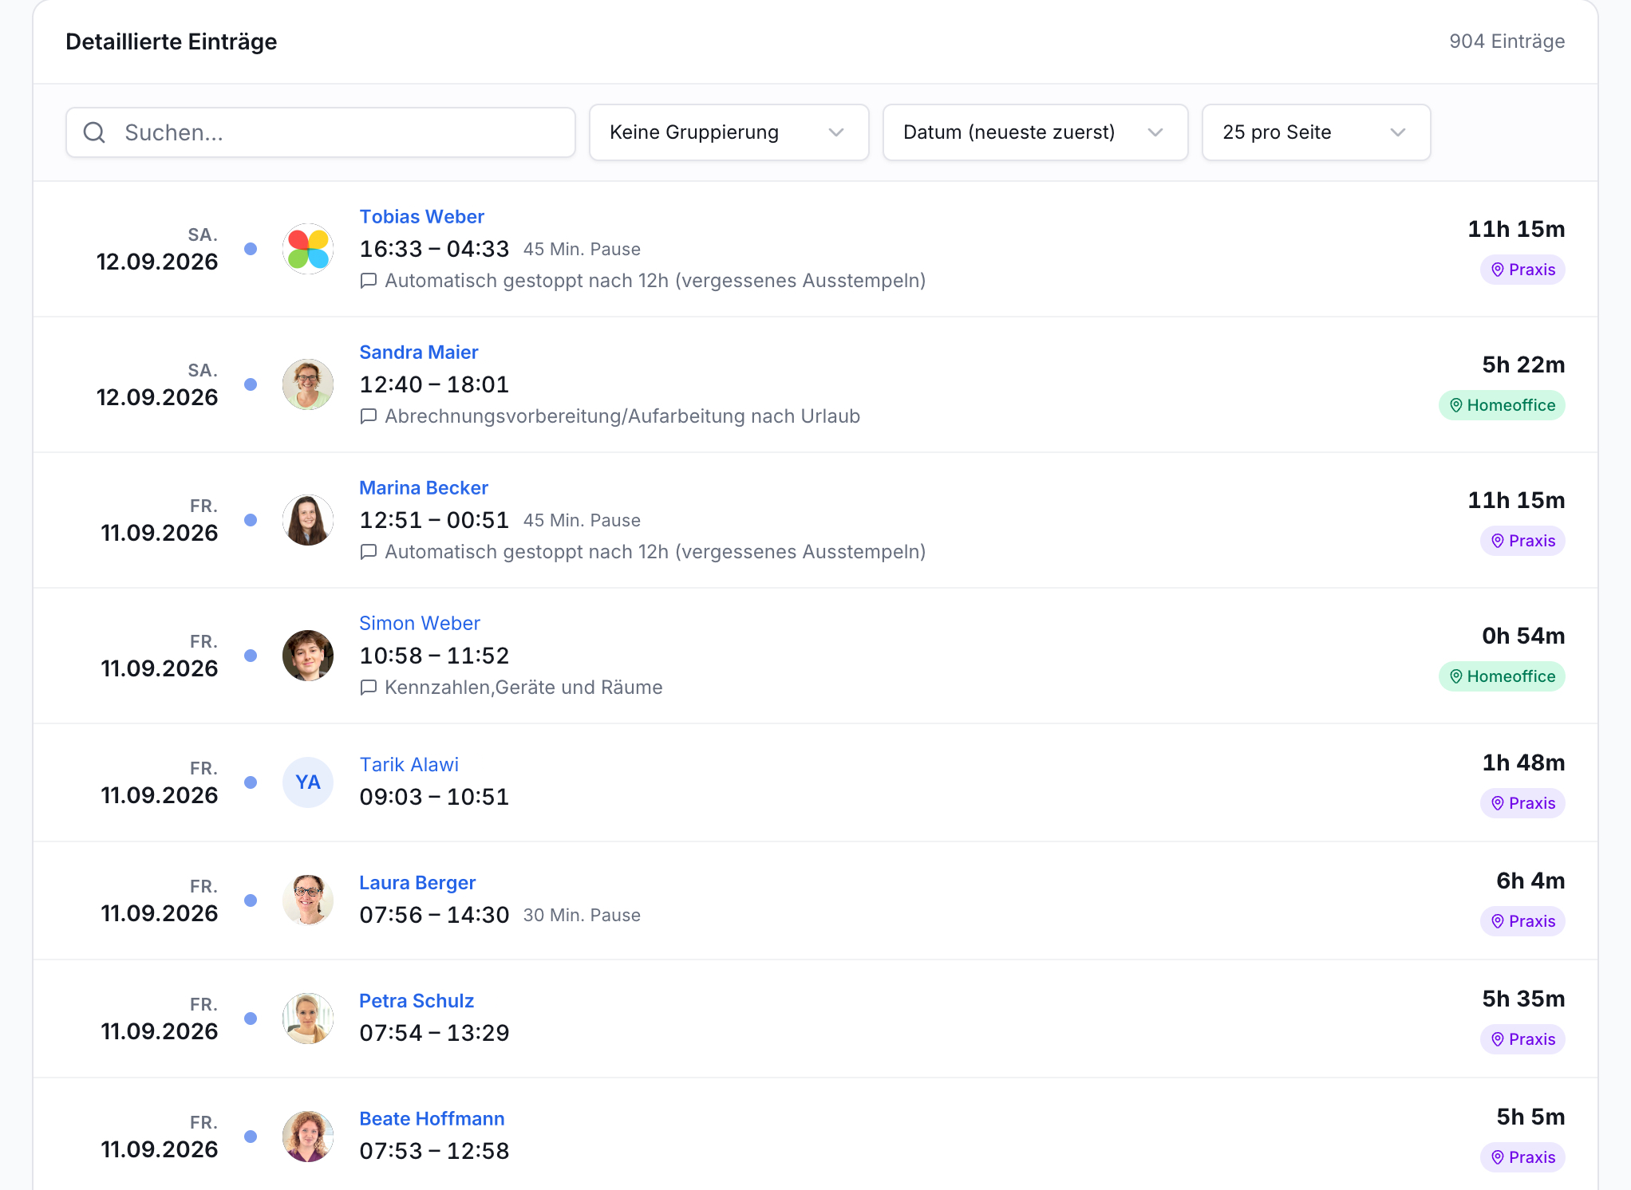Open Beate Hoffmann's profile link
This screenshot has height=1190, width=1631.
(432, 1119)
